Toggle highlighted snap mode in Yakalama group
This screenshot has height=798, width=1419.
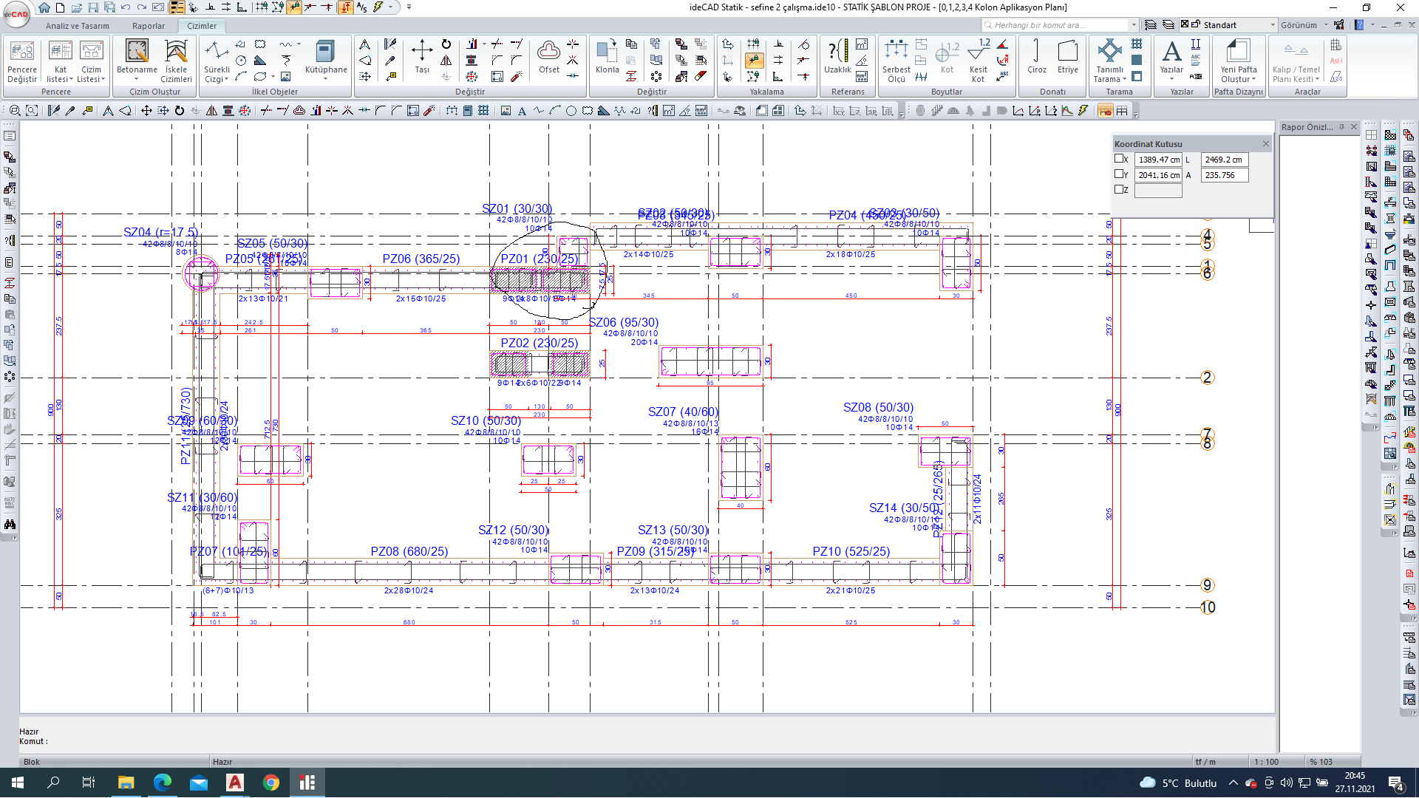753,61
